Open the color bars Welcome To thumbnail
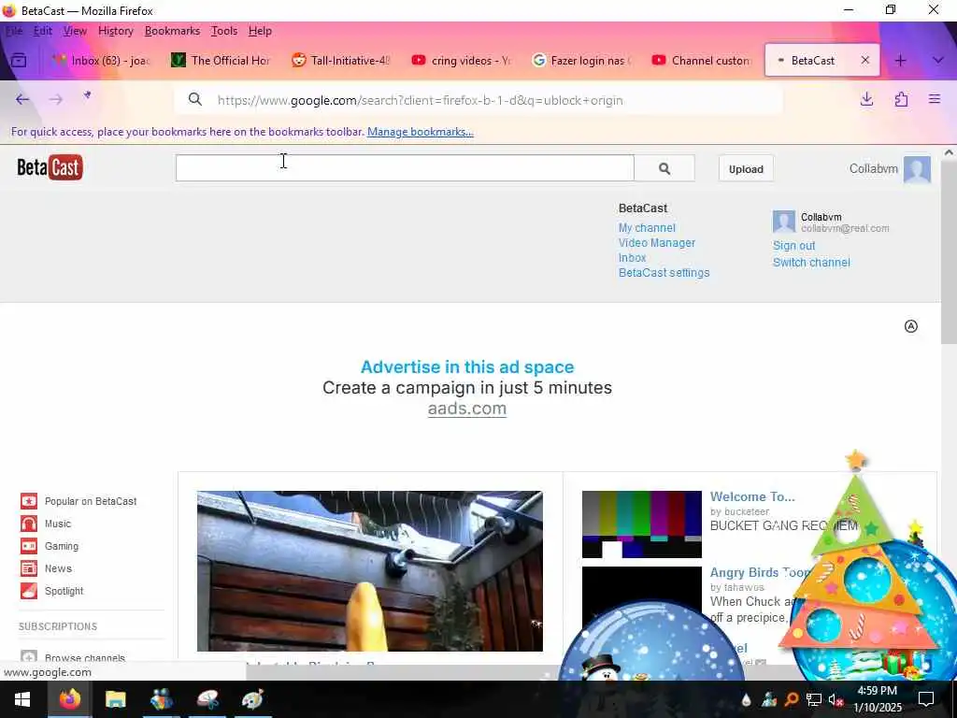The image size is (957, 718). click(x=641, y=524)
